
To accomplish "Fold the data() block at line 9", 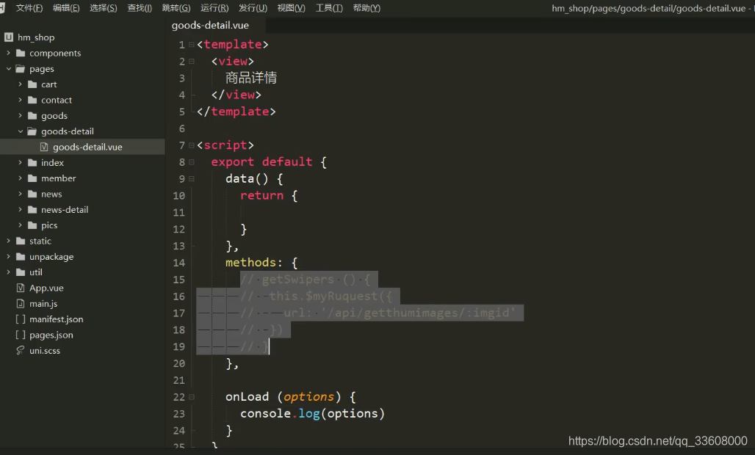I will 192,179.
